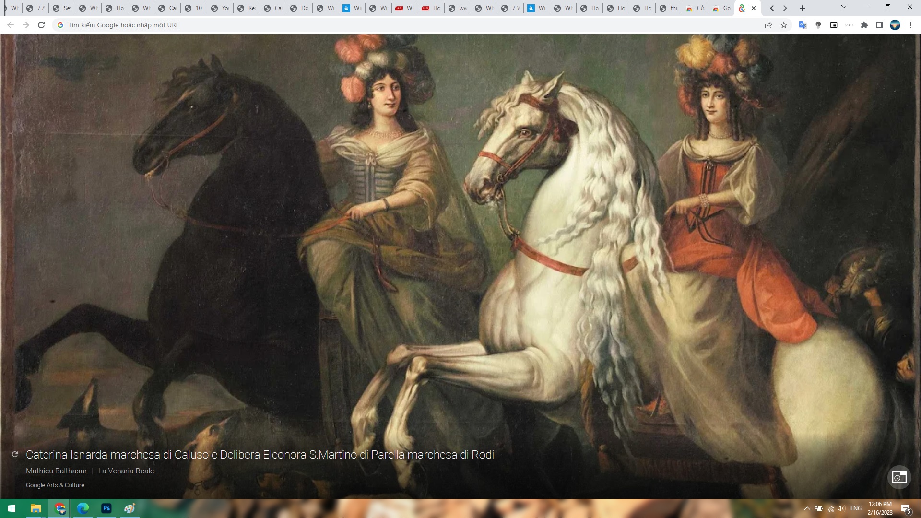Select the "Cử" tab
This screenshot has height=518, width=921.
tap(695, 8)
